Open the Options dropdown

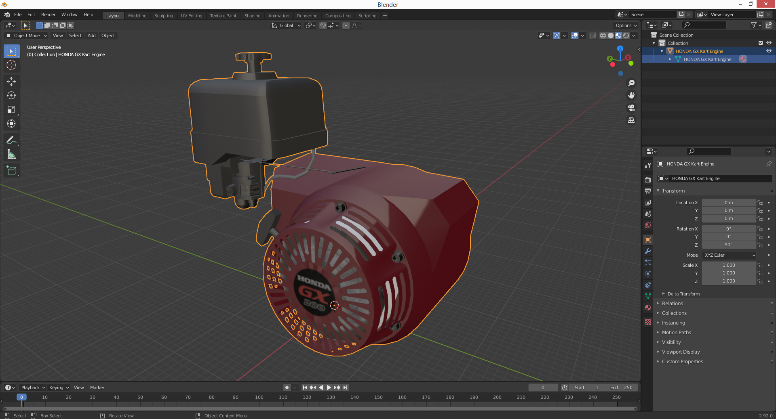coord(626,25)
